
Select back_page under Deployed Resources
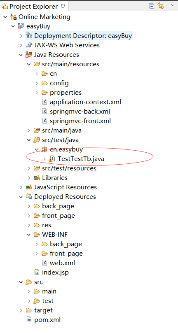(58, 206)
